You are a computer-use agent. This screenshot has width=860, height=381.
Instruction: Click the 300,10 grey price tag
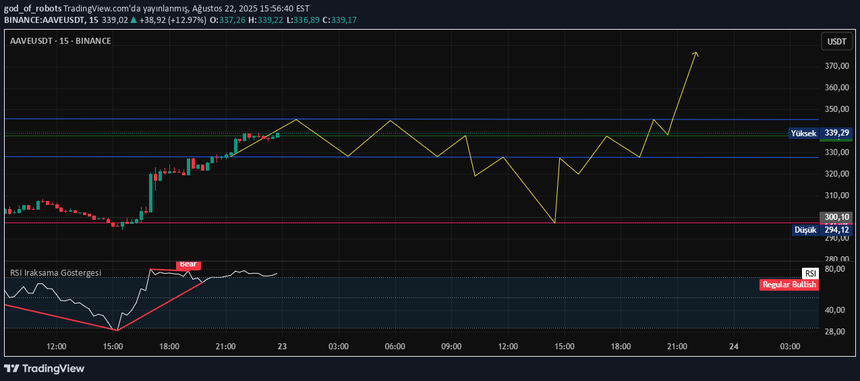coord(836,217)
